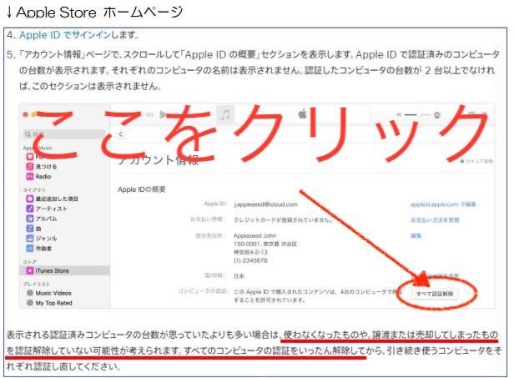Click the Apple logo in iTunes toolbar

pos(302,114)
